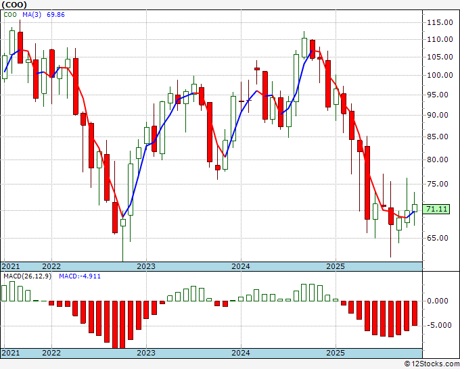Click 2023 on the price chart timeline
Screen dimensions: 460x369
pos(146,266)
